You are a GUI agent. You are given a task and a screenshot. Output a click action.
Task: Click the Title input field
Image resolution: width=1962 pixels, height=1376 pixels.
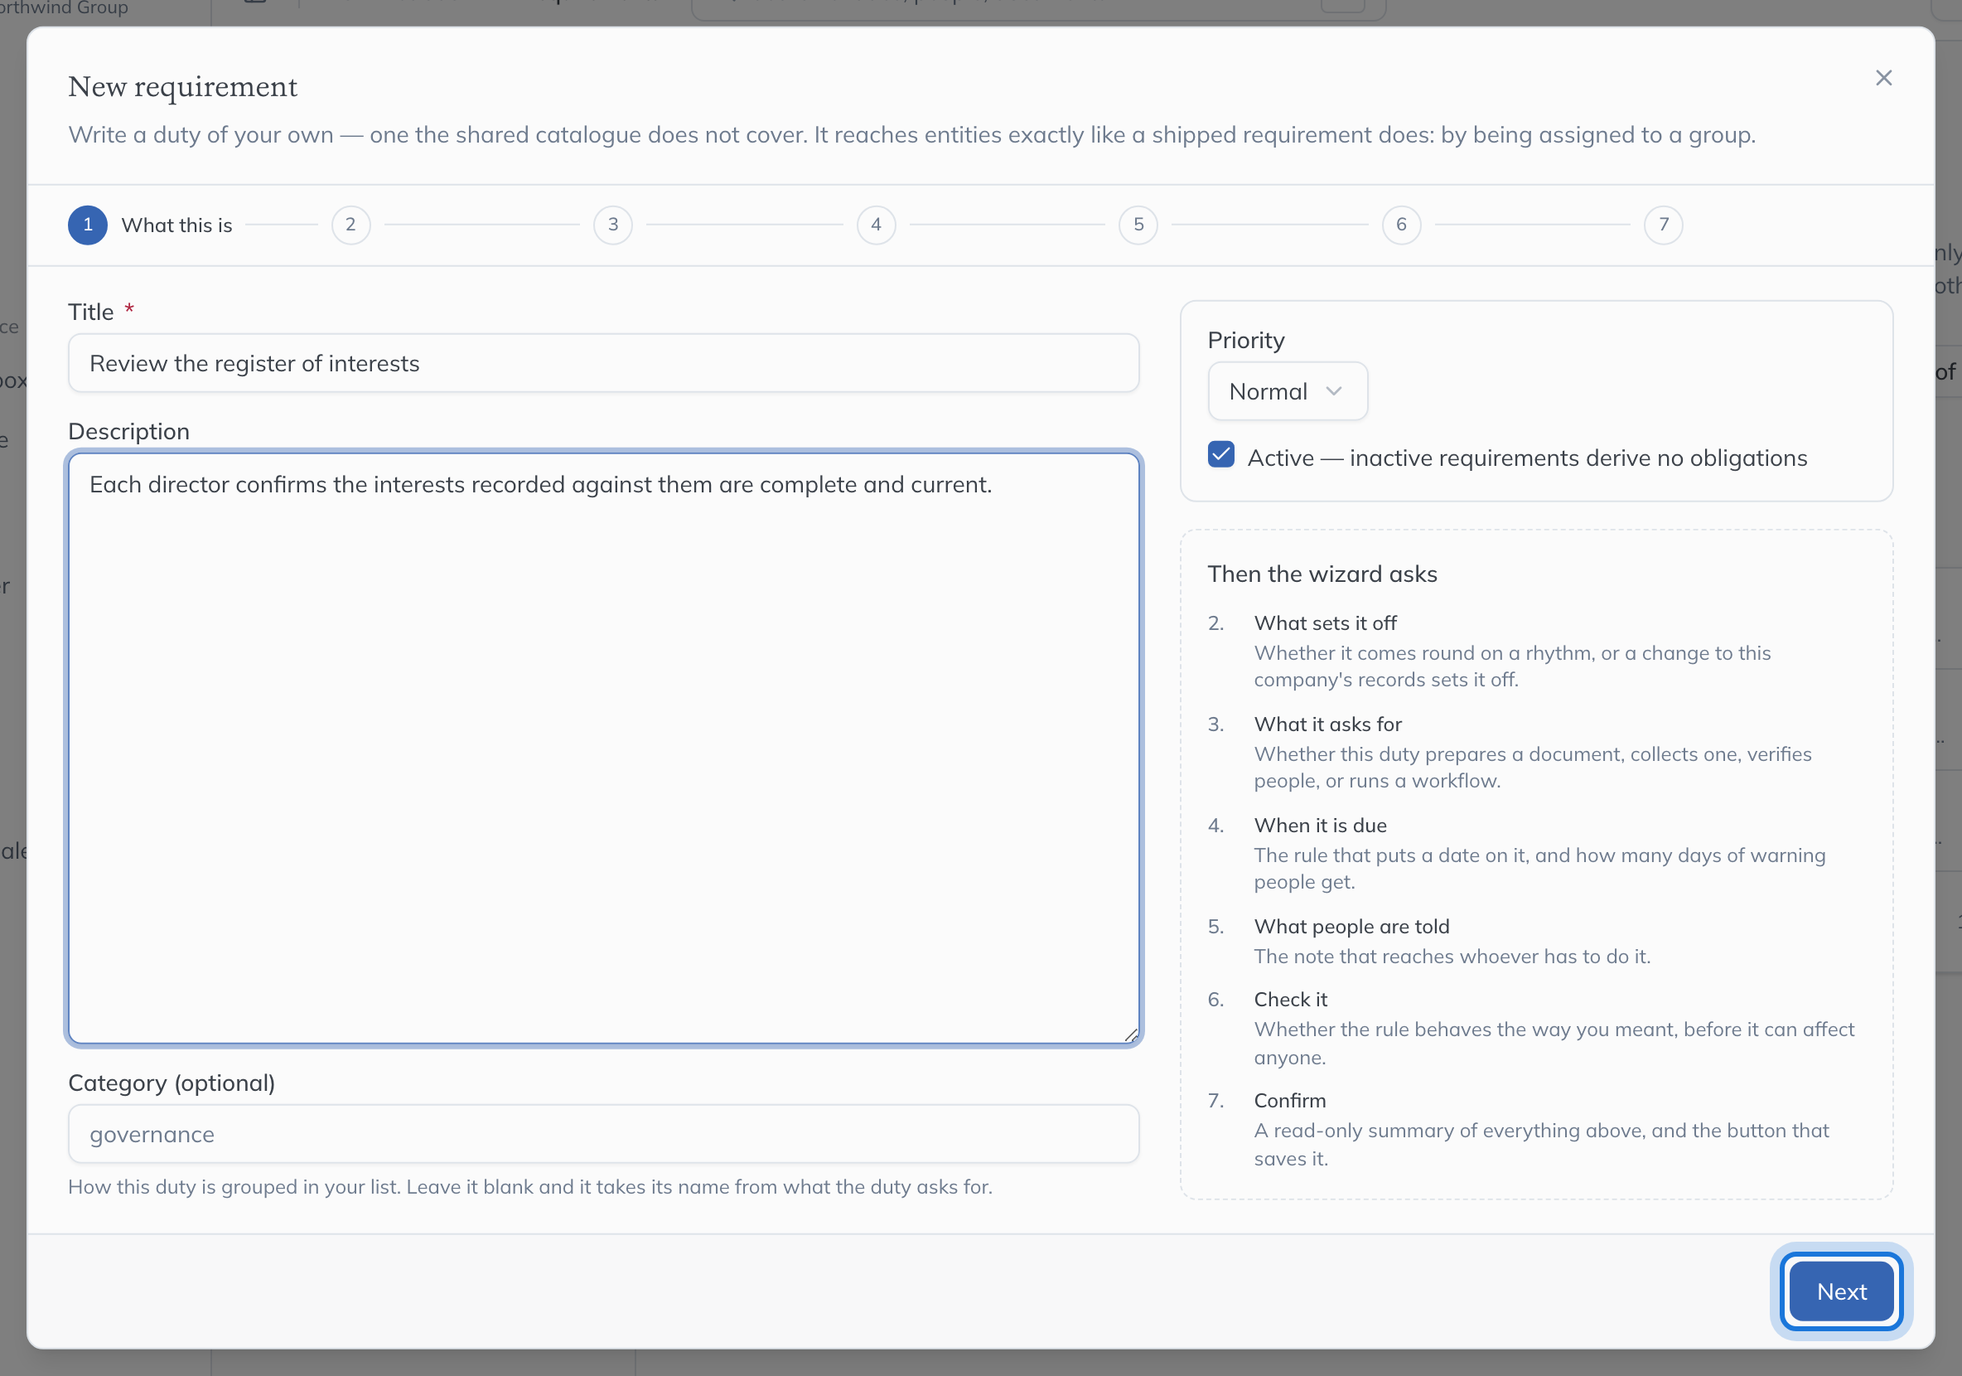tap(603, 363)
